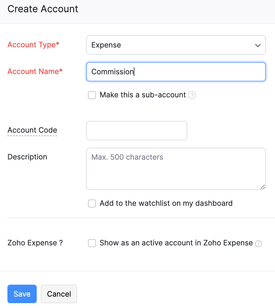This screenshot has width=275, height=308.
Task: Open the Account Code field hint
Action: [32, 130]
